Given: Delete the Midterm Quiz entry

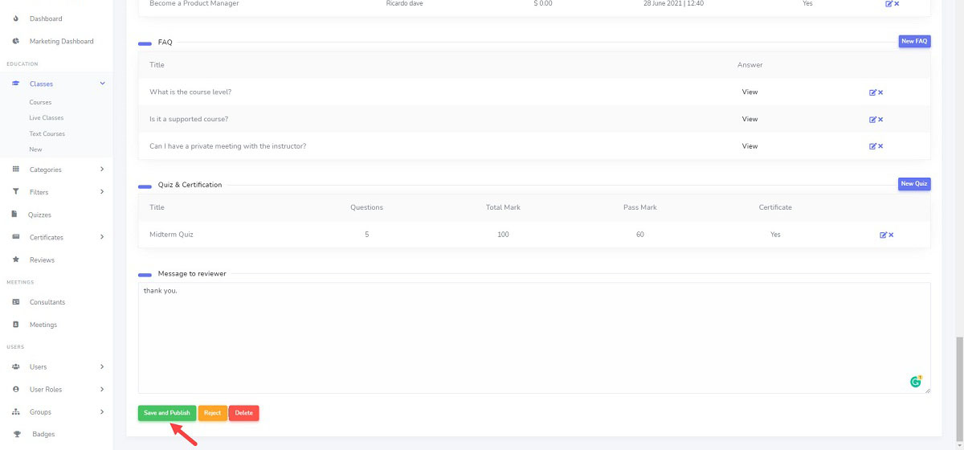Looking at the screenshot, I should [891, 235].
